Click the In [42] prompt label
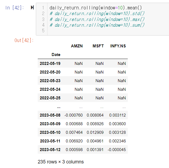The height and width of the screenshot is (168, 169). [15, 8]
